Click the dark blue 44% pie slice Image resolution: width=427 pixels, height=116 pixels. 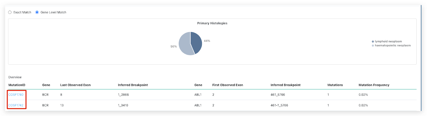[196, 42]
